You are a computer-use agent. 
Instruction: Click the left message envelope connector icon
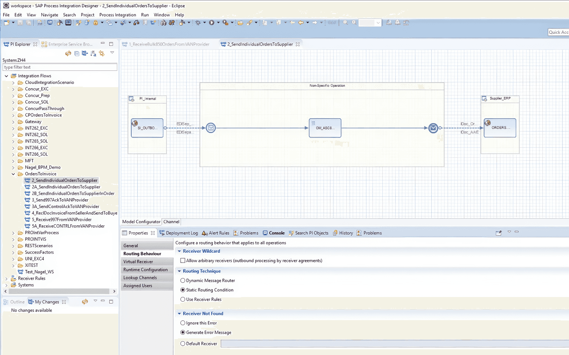coord(211,128)
